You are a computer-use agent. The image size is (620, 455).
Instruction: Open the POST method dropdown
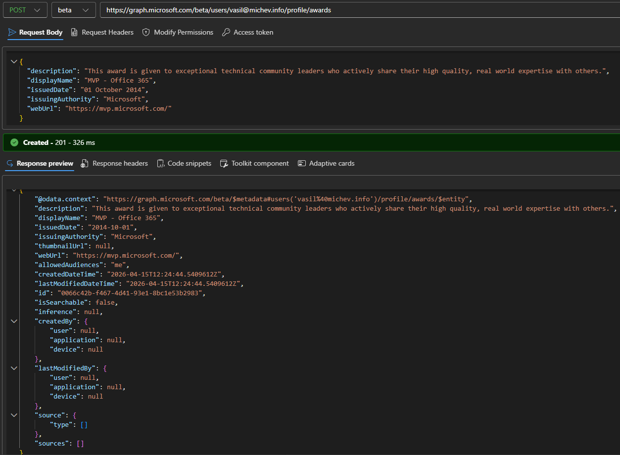pos(25,10)
